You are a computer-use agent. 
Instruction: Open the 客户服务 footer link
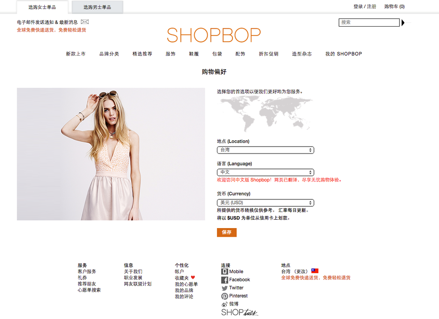coord(87,271)
